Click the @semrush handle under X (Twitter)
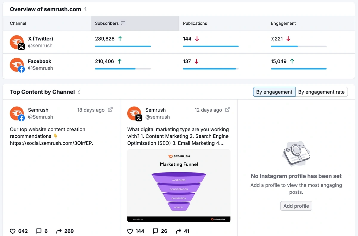The image size is (358, 236). point(40,46)
